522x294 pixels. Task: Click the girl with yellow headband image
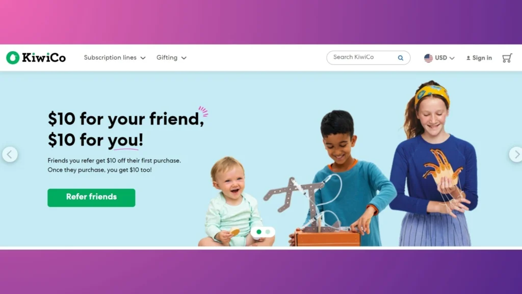point(434,163)
